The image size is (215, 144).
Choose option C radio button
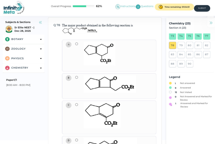(76, 105)
